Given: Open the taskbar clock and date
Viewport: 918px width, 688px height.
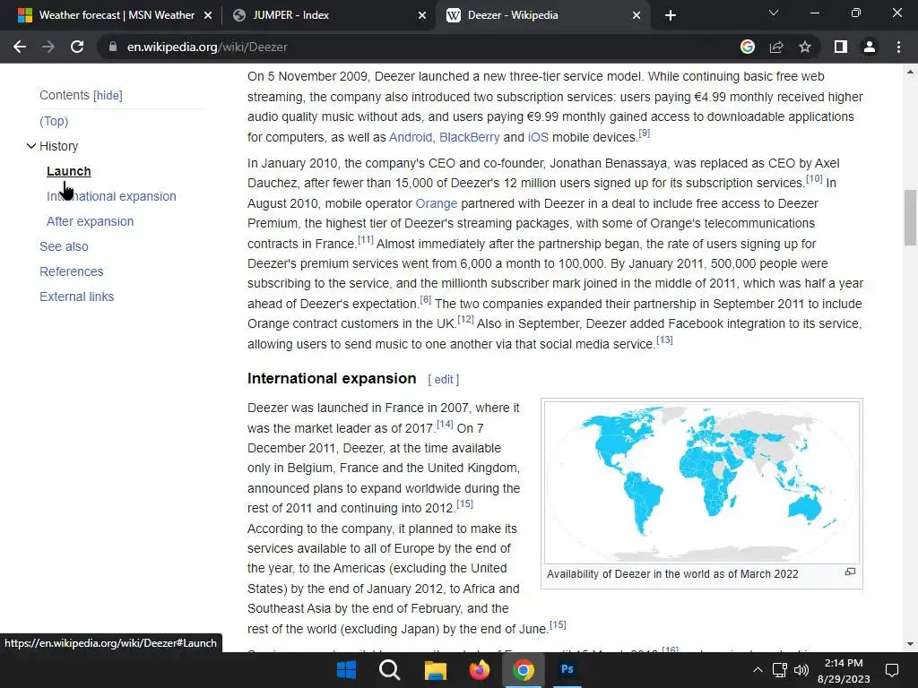Looking at the screenshot, I should point(844,670).
